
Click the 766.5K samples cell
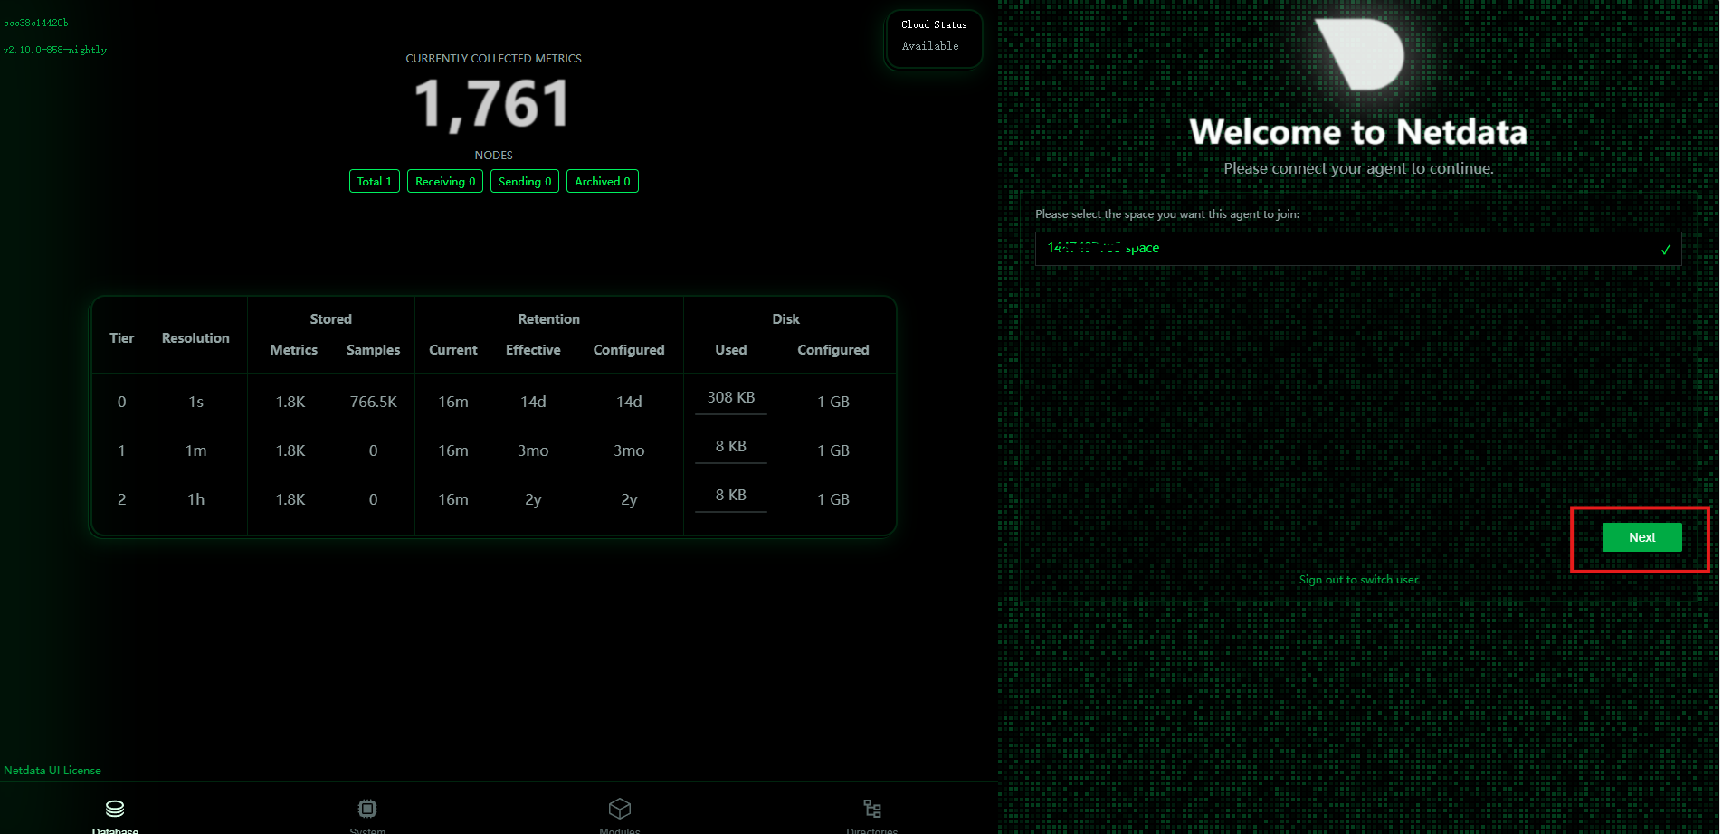point(374,402)
